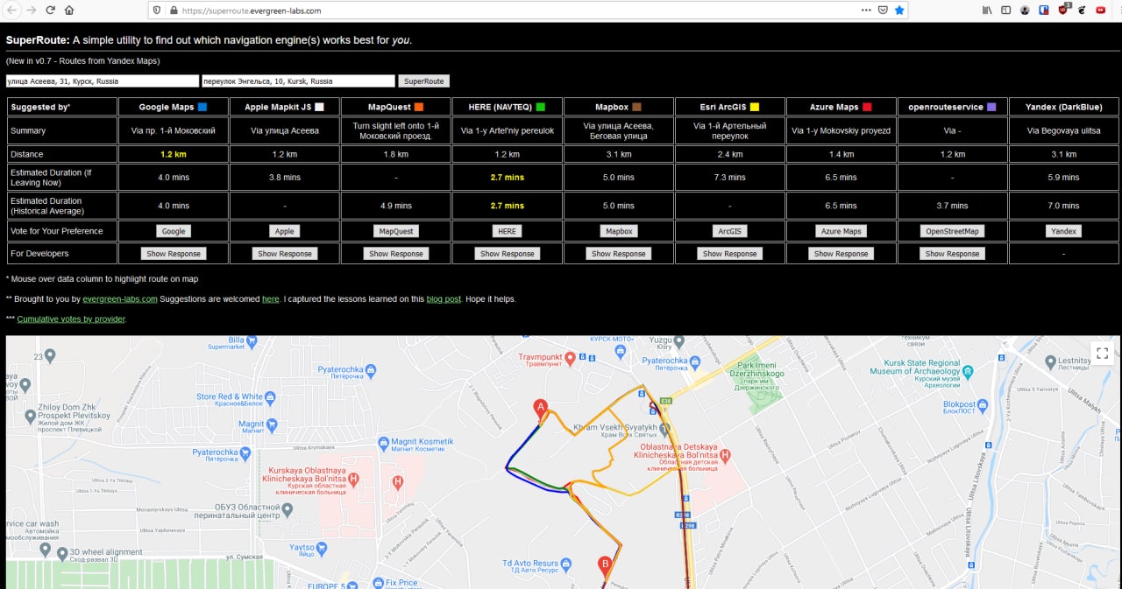
Task: Vote for ArcGIS
Action: pyautogui.click(x=730, y=231)
